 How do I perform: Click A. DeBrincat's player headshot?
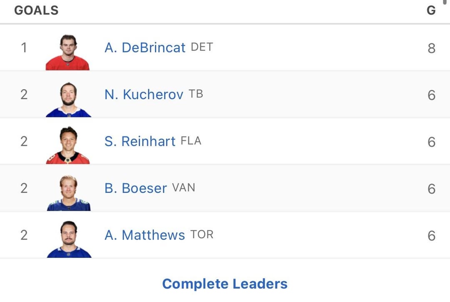point(67,52)
